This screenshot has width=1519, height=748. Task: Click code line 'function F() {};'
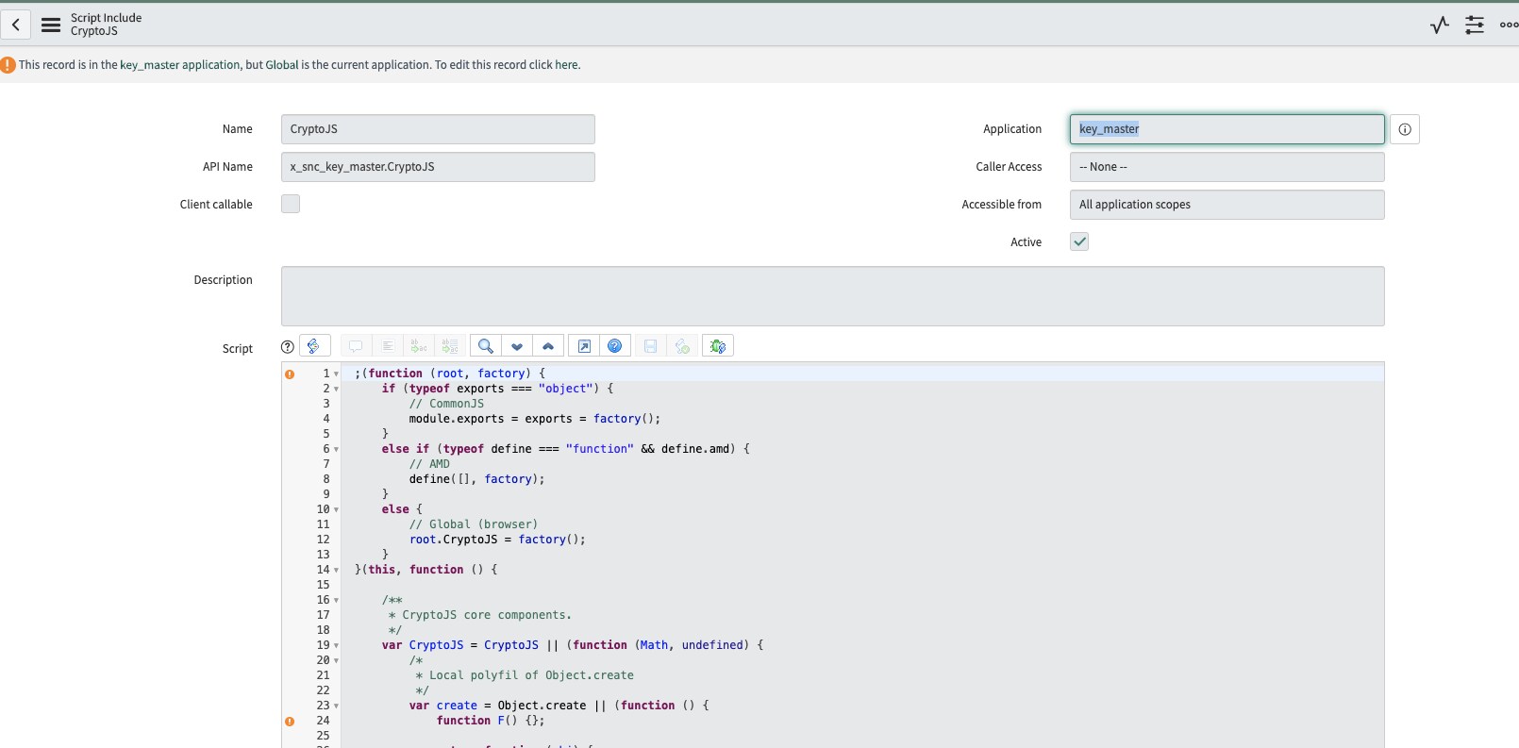pyautogui.click(x=491, y=721)
